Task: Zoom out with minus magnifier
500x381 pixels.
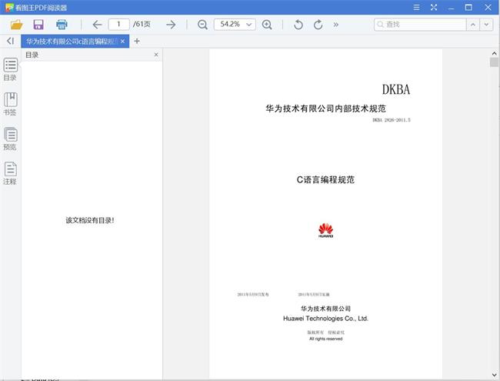Action: coord(202,25)
